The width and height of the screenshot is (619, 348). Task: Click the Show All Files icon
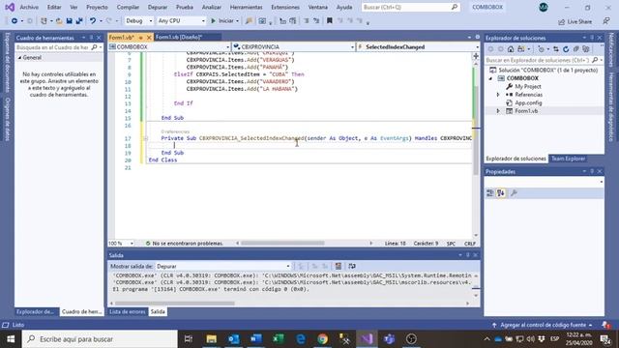(586, 49)
